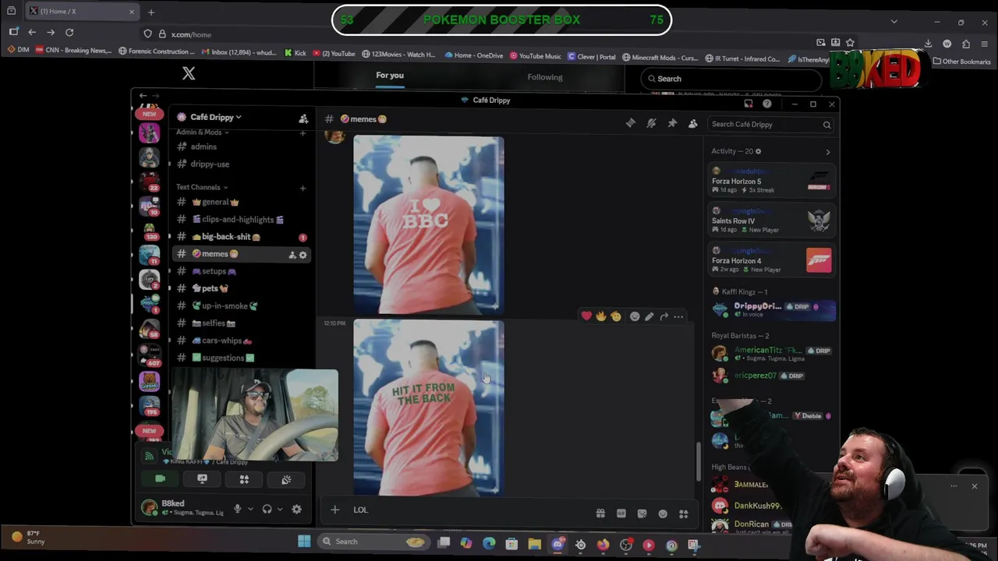Open soundboard button in voice panel
Image resolution: width=998 pixels, height=561 pixels.
(286, 479)
